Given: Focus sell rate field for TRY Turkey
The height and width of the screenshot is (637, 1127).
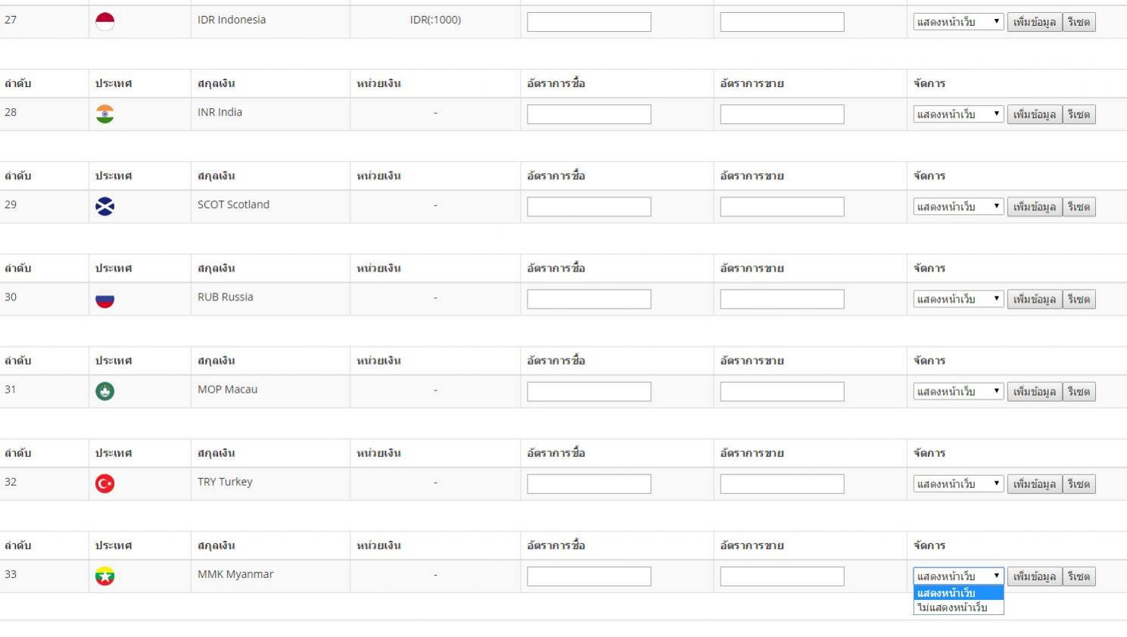Looking at the screenshot, I should click(x=782, y=483).
